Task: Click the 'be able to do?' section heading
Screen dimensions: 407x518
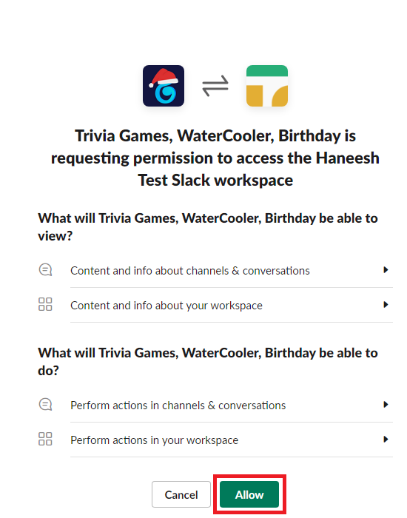Action: coord(208,361)
